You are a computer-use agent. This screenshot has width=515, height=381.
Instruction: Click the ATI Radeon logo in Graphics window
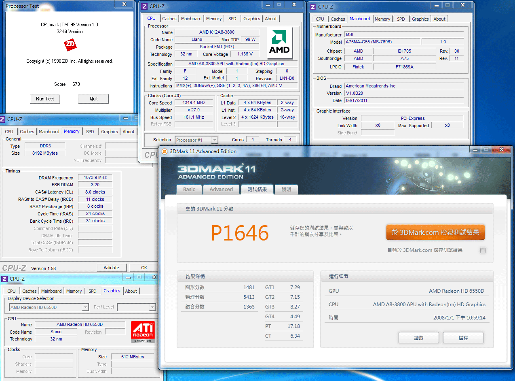(143, 332)
